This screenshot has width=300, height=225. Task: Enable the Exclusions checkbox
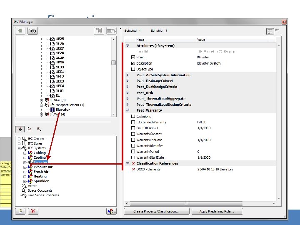pyautogui.click(x=133, y=116)
